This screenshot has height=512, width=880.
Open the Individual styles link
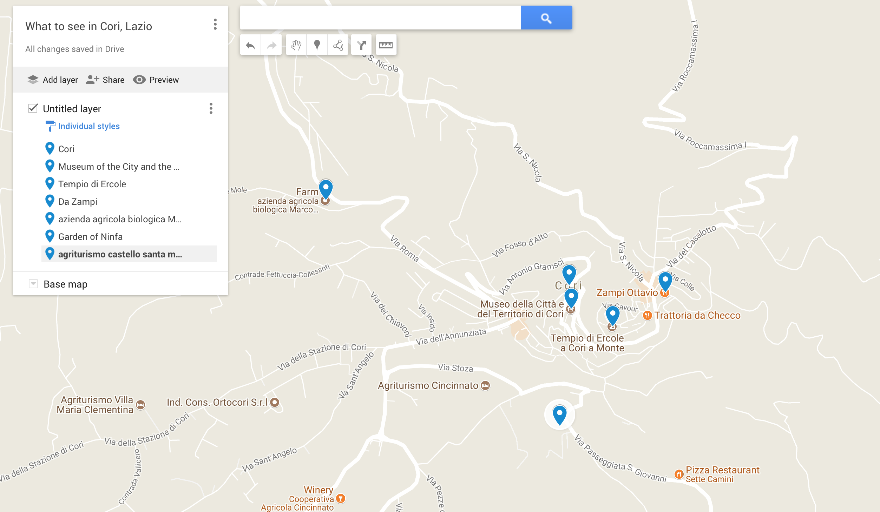pyautogui.click(x=89, y=126)
